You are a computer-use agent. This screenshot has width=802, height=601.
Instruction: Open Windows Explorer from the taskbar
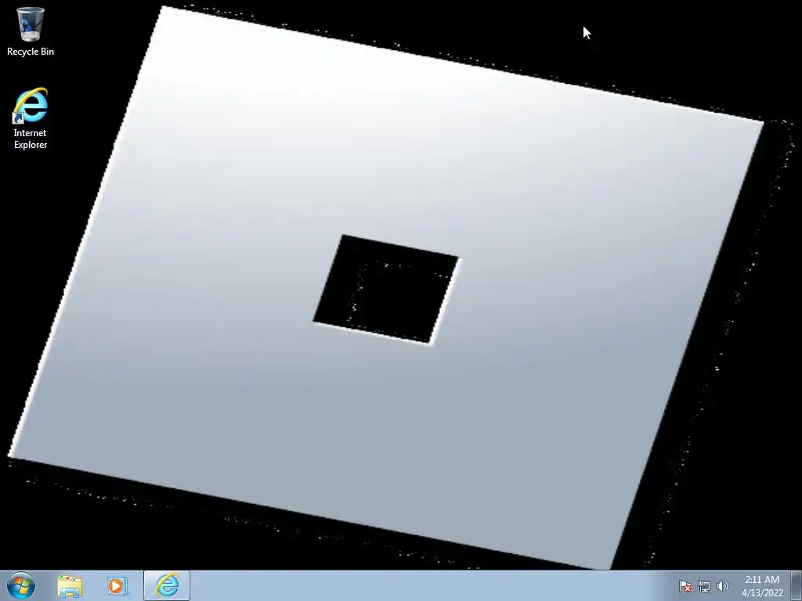click(70, 586)
